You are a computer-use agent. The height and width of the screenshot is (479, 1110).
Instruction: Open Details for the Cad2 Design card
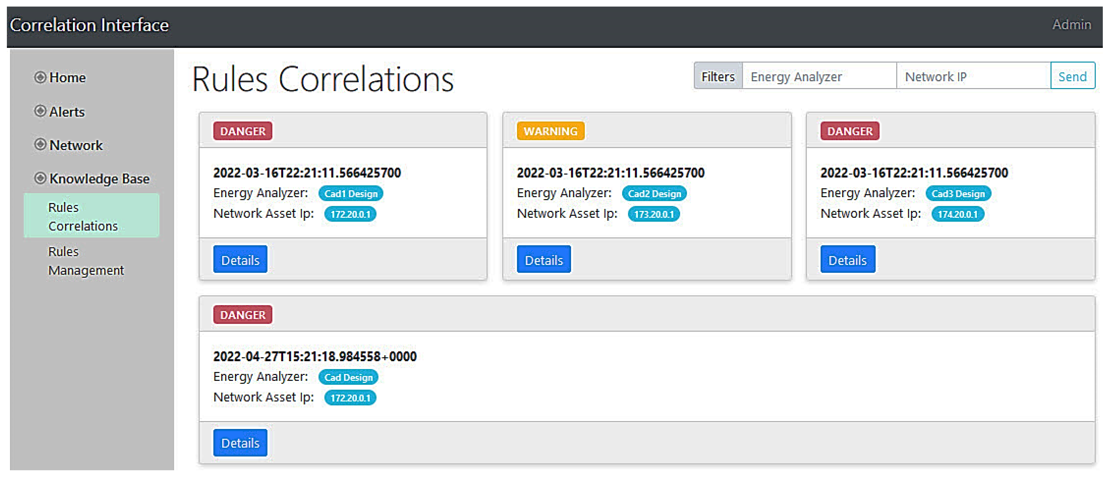(543, 260)
